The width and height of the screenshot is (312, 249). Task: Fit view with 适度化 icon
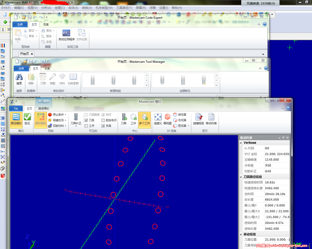coord(158,119)
